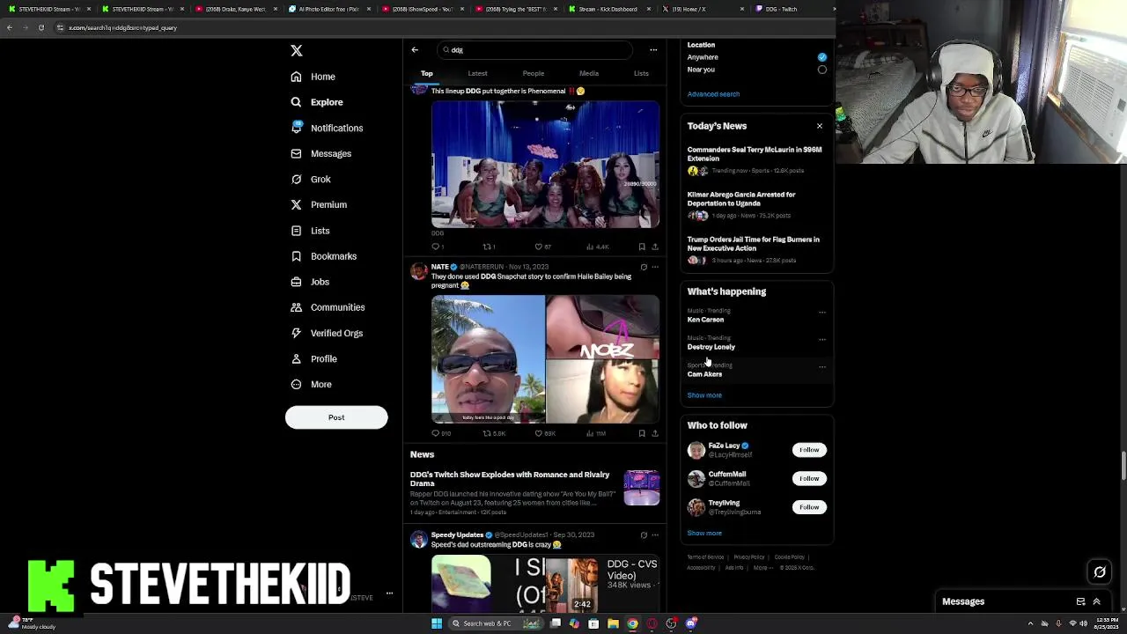This screenshot has height=634, width=1127.
Task: Open File Explorer from the taskbar
Action: click(613, 623)
